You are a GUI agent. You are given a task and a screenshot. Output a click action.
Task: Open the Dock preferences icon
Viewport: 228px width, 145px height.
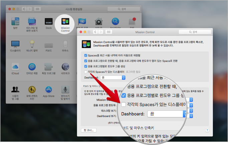pyautogui.click(x=48, y=22)
